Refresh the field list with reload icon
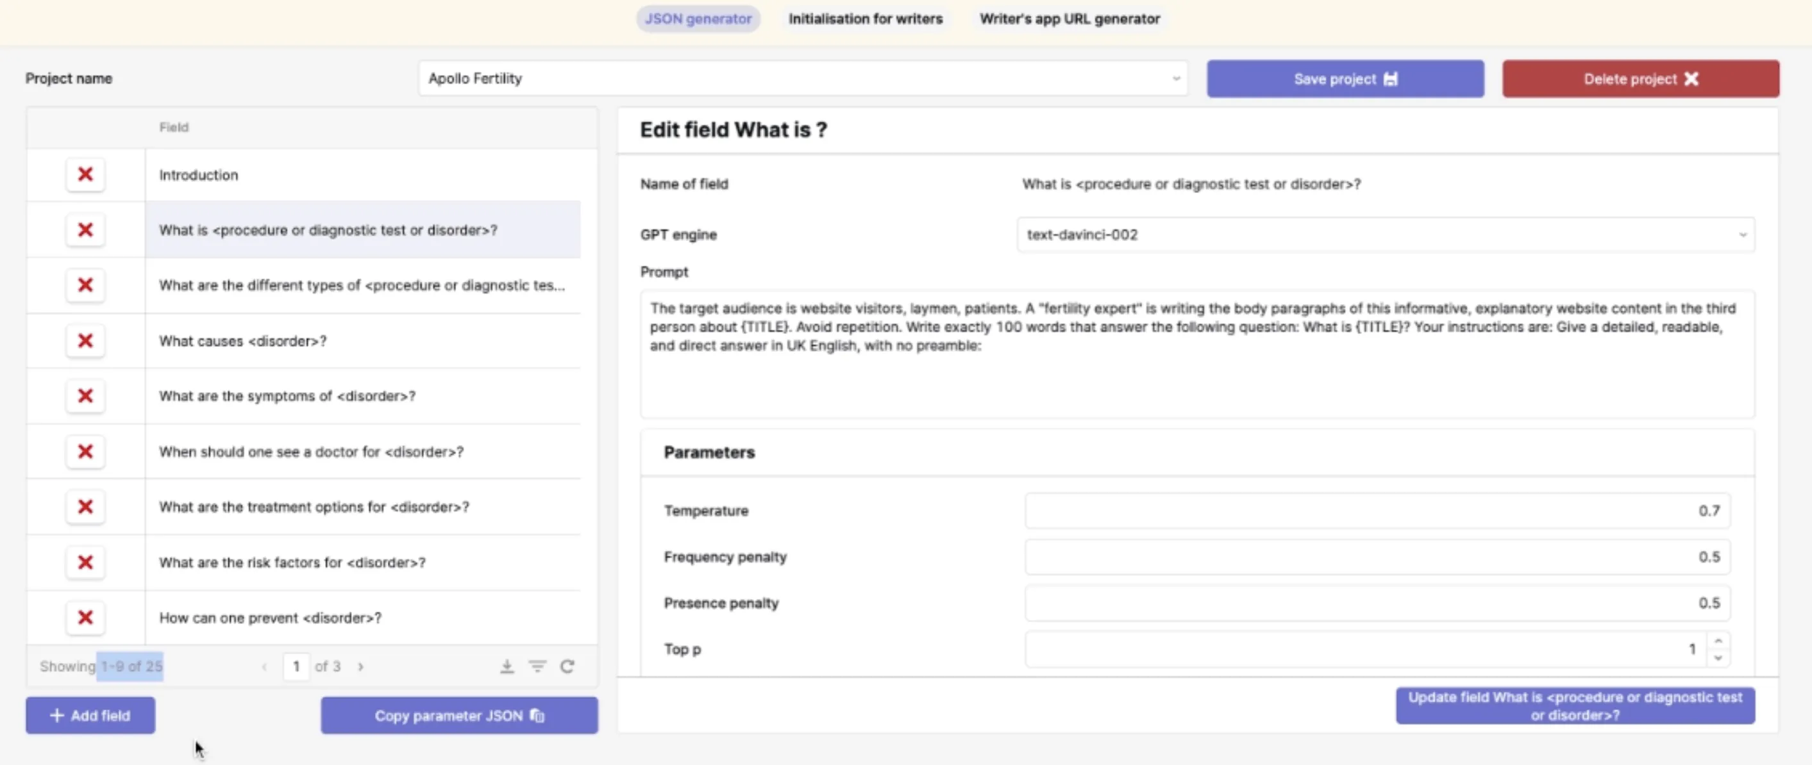This screenshot has height=765, width=1812. click(x=567, y=666)
